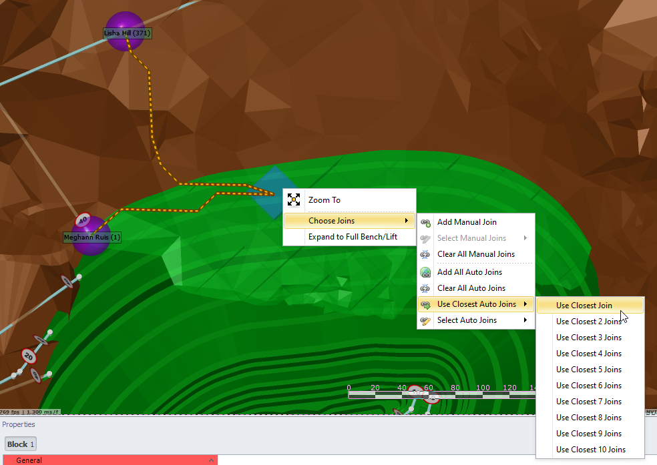Open the Choose Joins submenu
The image size is (657, 465).
(349, 221)
